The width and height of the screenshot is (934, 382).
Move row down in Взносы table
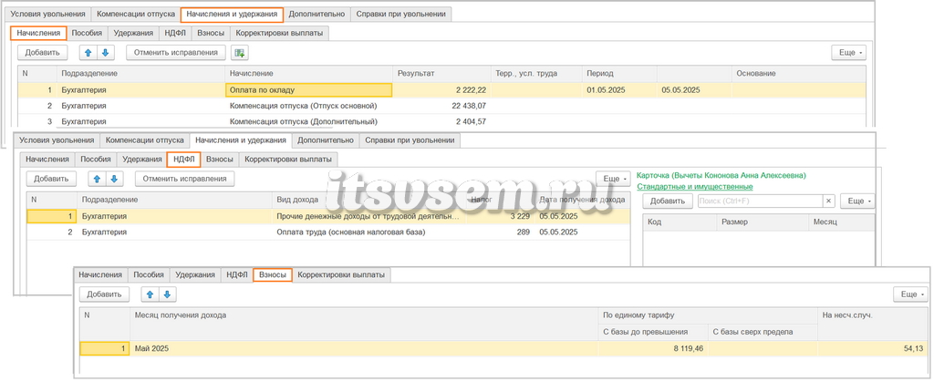coord(167,294)
